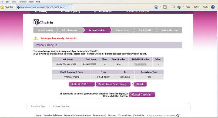
Task: Open the Corporate Communications footer link
Action: click(x=77, y=115)
